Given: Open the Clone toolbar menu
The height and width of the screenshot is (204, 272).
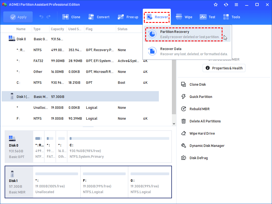Looking at the screenshot, I should (x=71, y=17).
